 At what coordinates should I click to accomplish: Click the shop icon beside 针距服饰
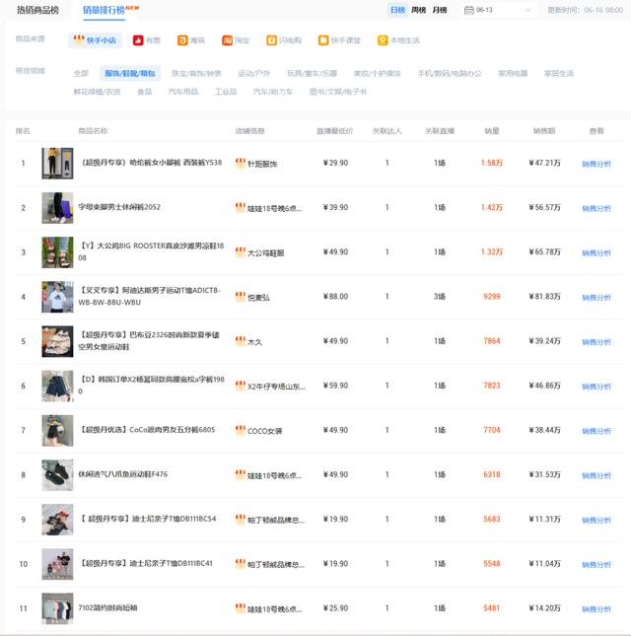[x=240, y=164]
